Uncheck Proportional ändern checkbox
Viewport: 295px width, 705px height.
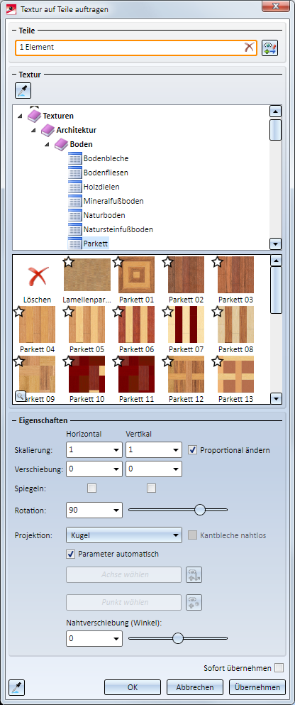[193, 449]
